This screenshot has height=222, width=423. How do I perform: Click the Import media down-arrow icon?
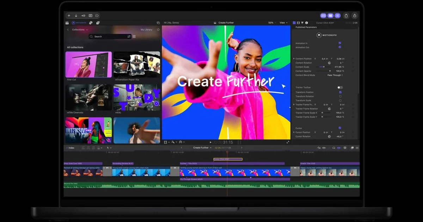click(76, 16)
